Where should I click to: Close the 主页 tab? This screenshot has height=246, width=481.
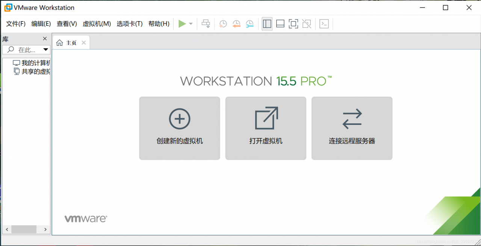(84, 43)
